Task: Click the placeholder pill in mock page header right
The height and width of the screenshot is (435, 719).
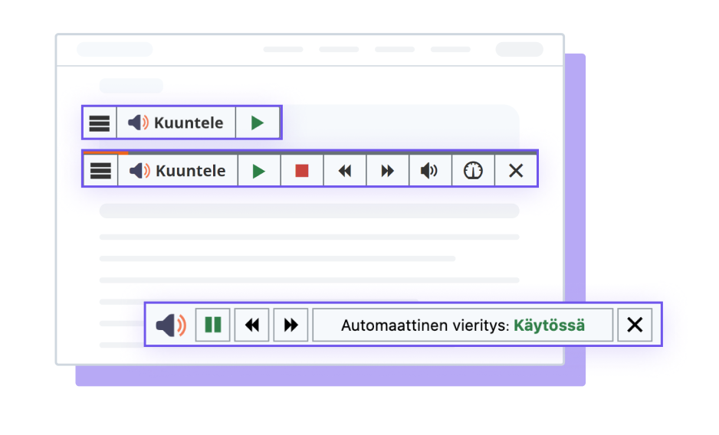Action: (x=519, y=50)
